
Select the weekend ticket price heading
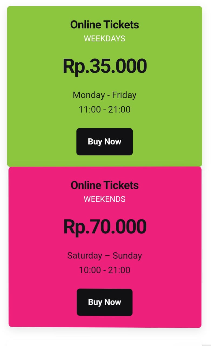tap(105, 227)
